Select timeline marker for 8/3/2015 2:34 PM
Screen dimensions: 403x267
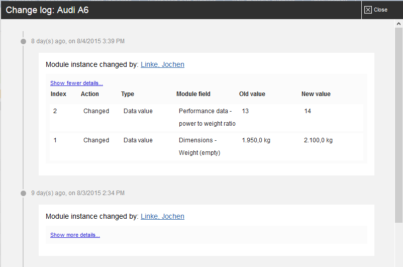coord(24,193)
